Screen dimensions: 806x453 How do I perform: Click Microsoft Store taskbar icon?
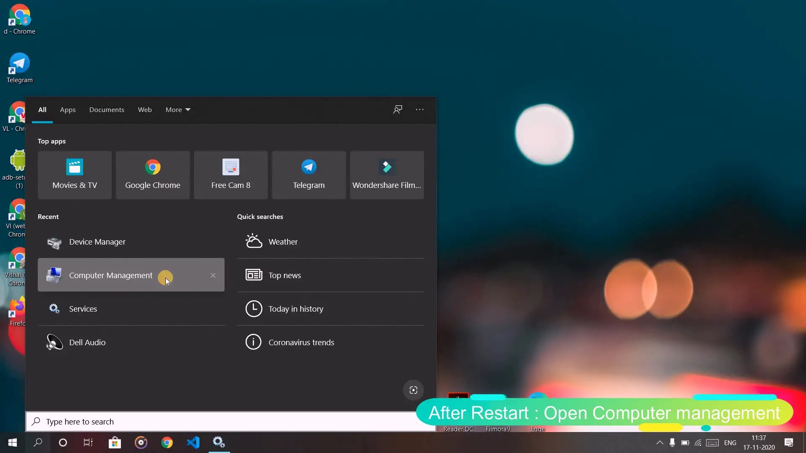click(x=115, y=443)
